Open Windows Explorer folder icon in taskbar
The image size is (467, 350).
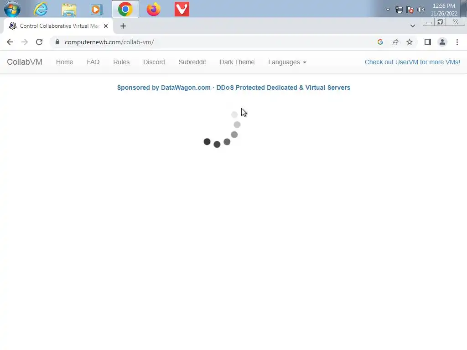pos(69,10)
